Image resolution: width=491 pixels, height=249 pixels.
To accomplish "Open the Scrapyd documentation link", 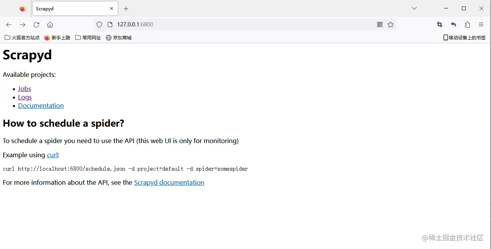I will click(169, 182).
